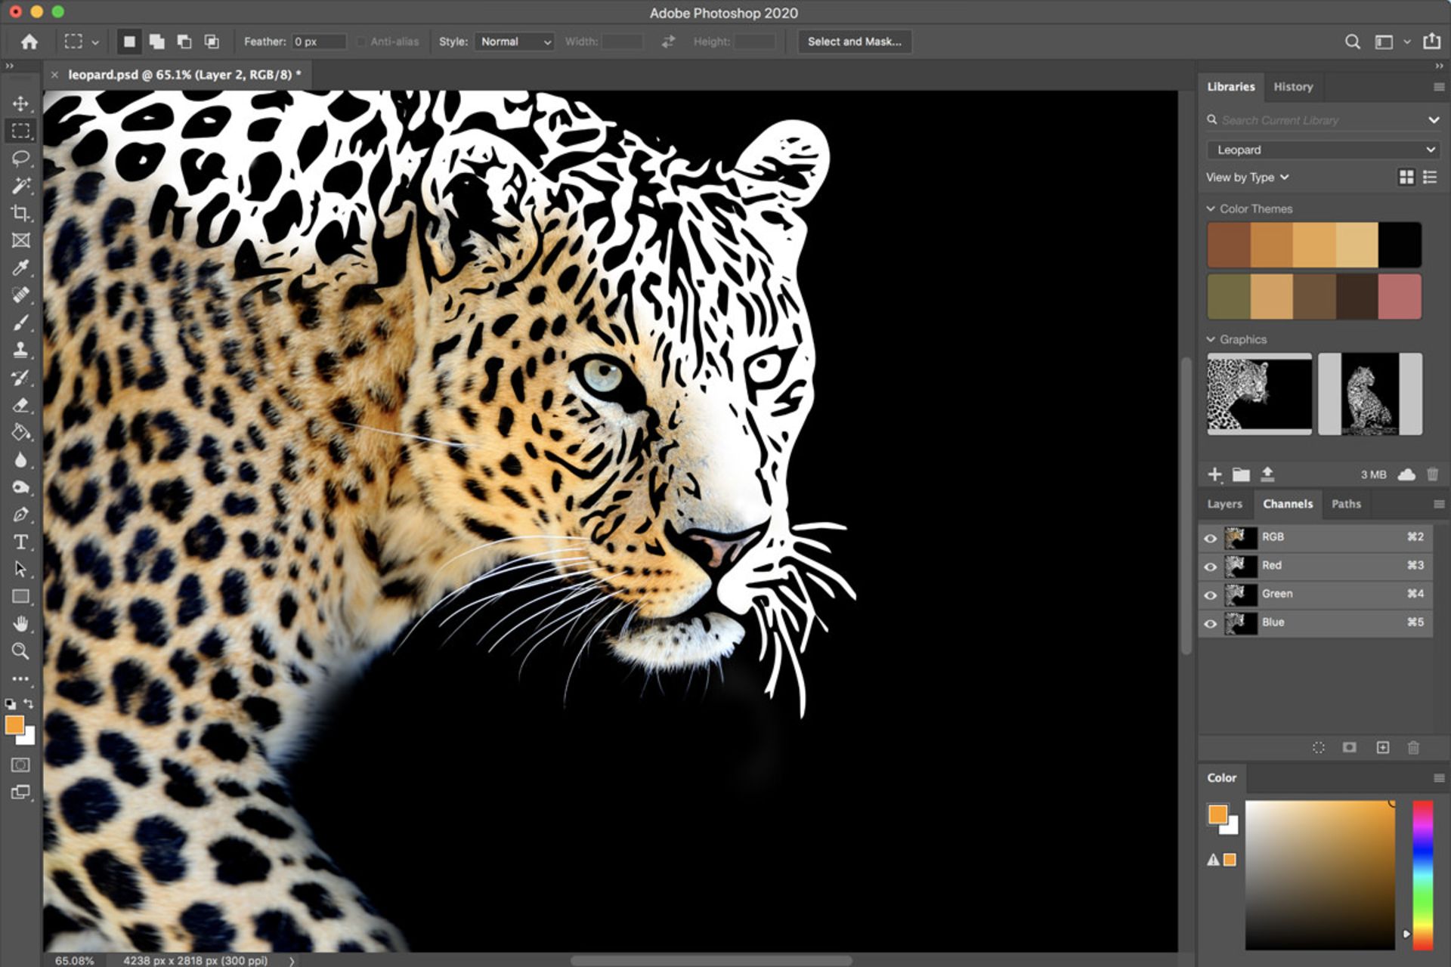Open the Leopard library dropdown
The width and height of the screenshot is (1451, 967).
coord(1323,150)
